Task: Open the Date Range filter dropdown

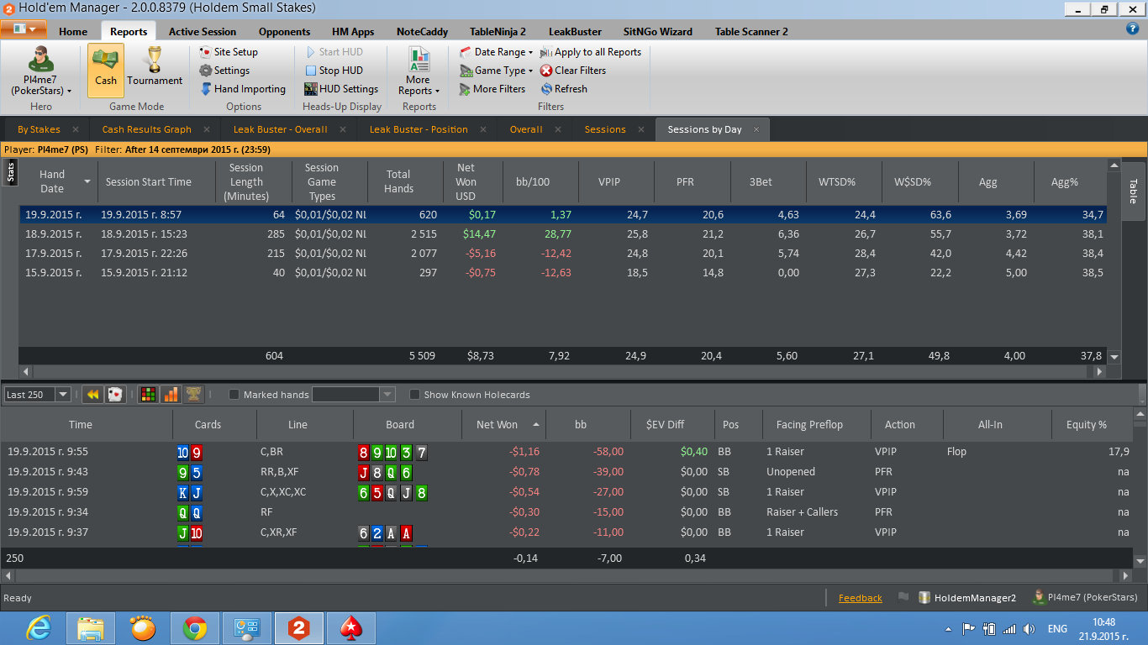Action: coord(497,52)
